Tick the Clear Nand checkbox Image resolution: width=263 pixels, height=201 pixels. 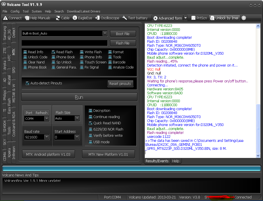point(25,62)
